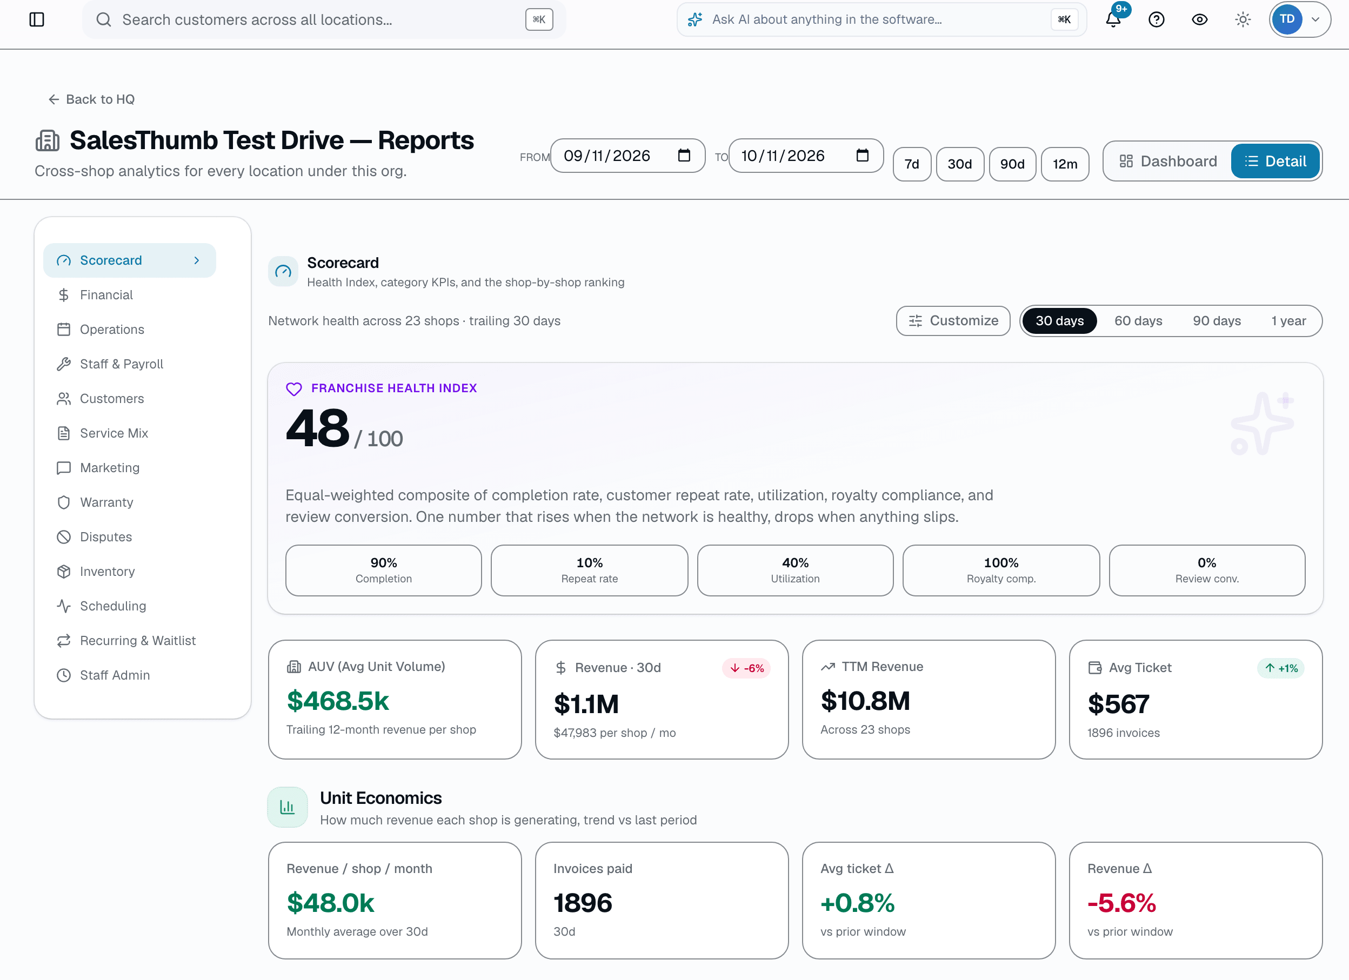
Task: Switch to Dashboard view
Action: pos(1168,161)
